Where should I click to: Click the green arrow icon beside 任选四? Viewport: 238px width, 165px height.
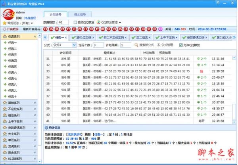[x=5, y=61]
